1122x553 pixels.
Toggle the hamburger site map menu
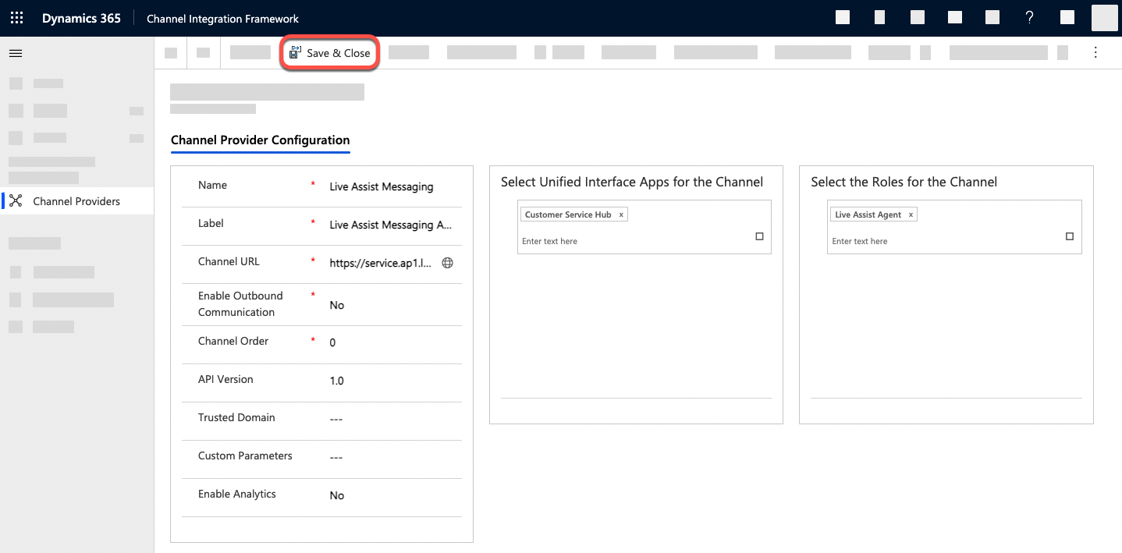[16, 53]
